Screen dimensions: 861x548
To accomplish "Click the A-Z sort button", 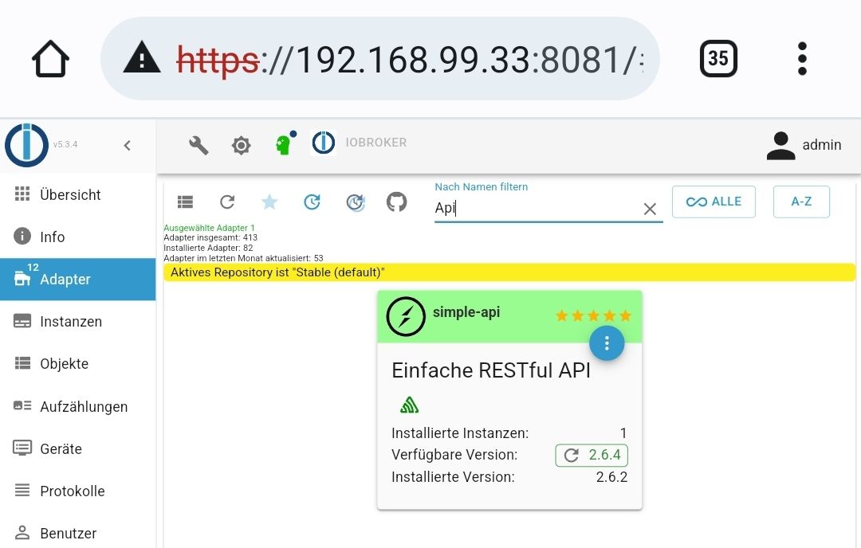I will [801, 202].
